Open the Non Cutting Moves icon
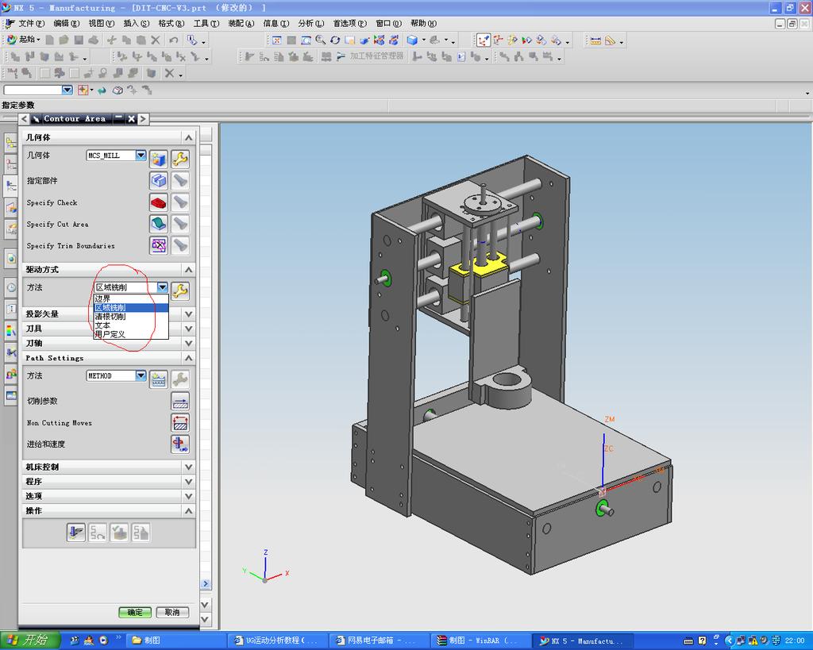Screen dimensions: 813x650 pyautogui.click(x=180, y=423)
